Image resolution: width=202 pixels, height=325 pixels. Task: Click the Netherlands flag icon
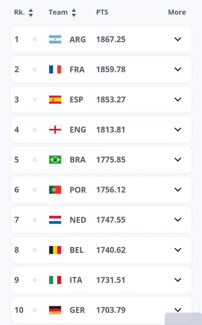point(55,220)
